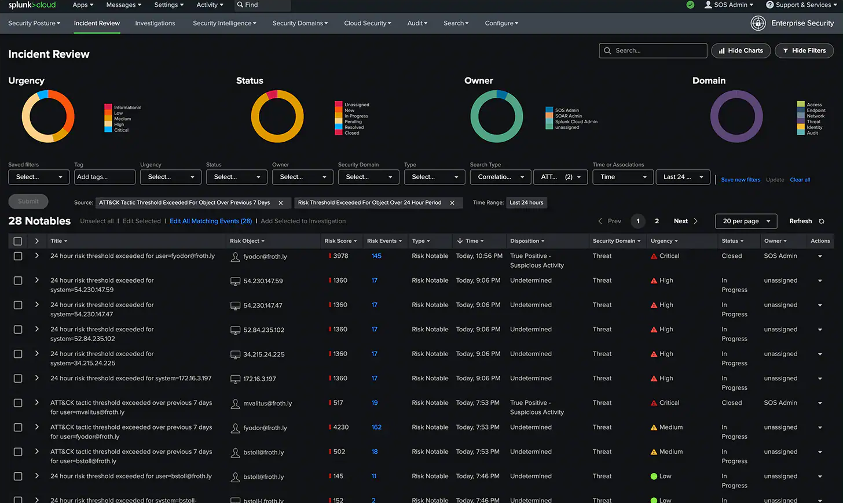Screen dimensions: 843x503
Task: Open Actions arrow for first notable row
Action: [820, 256]
